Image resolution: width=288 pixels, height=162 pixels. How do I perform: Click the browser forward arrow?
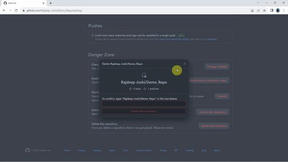point(10,10)
